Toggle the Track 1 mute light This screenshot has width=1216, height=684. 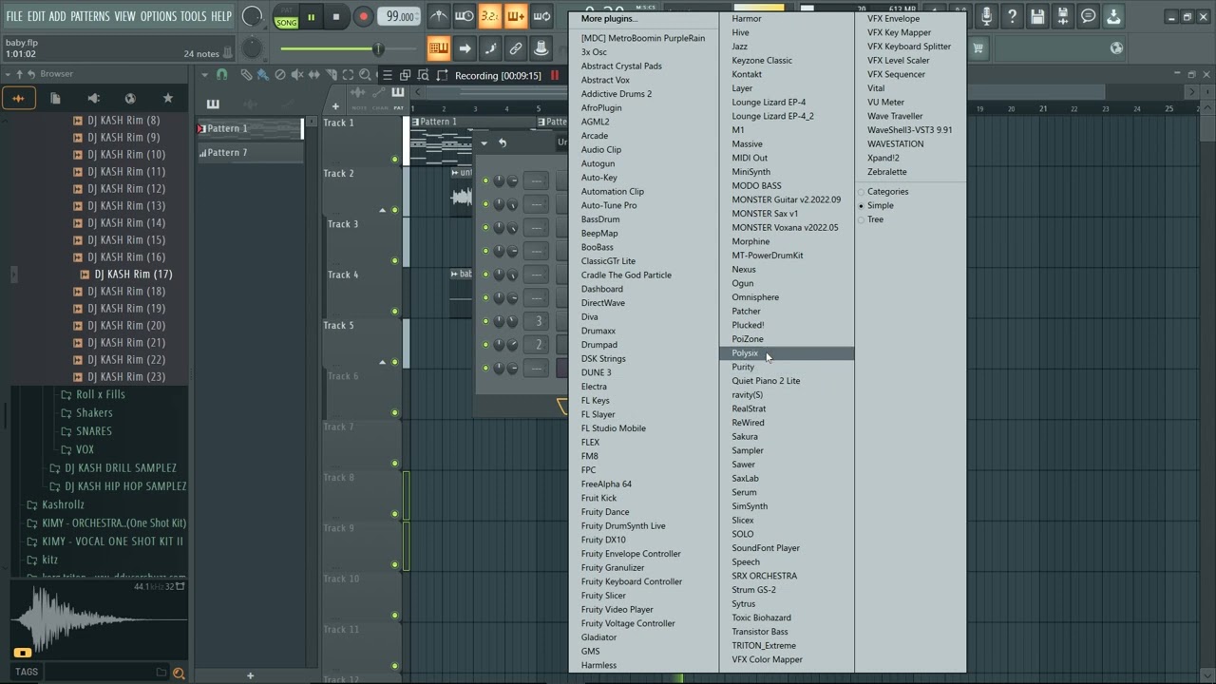click(395, 159)
